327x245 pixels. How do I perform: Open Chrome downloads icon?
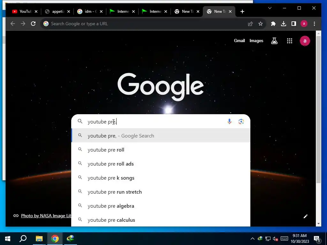click(284, 24)
